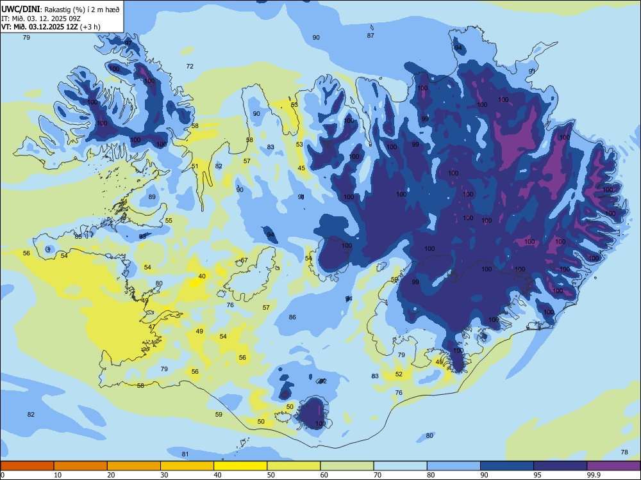
Task: Click the 10–20 orange legend swatch
Action: (x=81, y=466)
